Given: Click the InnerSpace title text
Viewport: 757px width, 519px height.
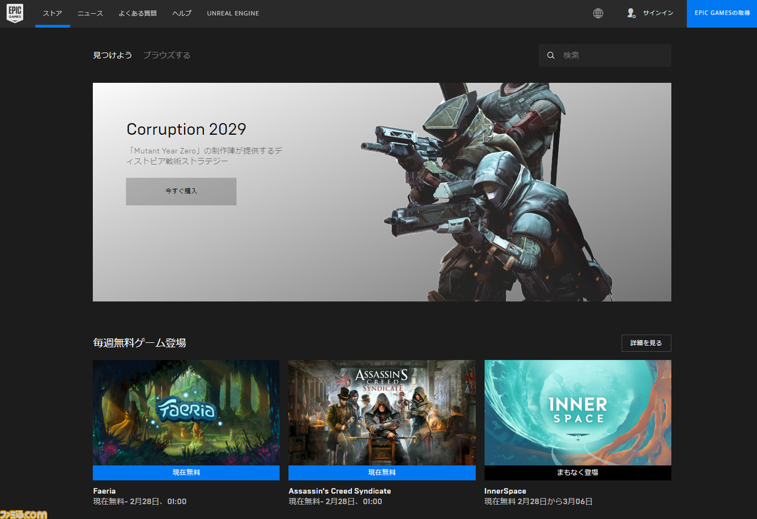Looking at the screenshot, I should coord(505,491).
